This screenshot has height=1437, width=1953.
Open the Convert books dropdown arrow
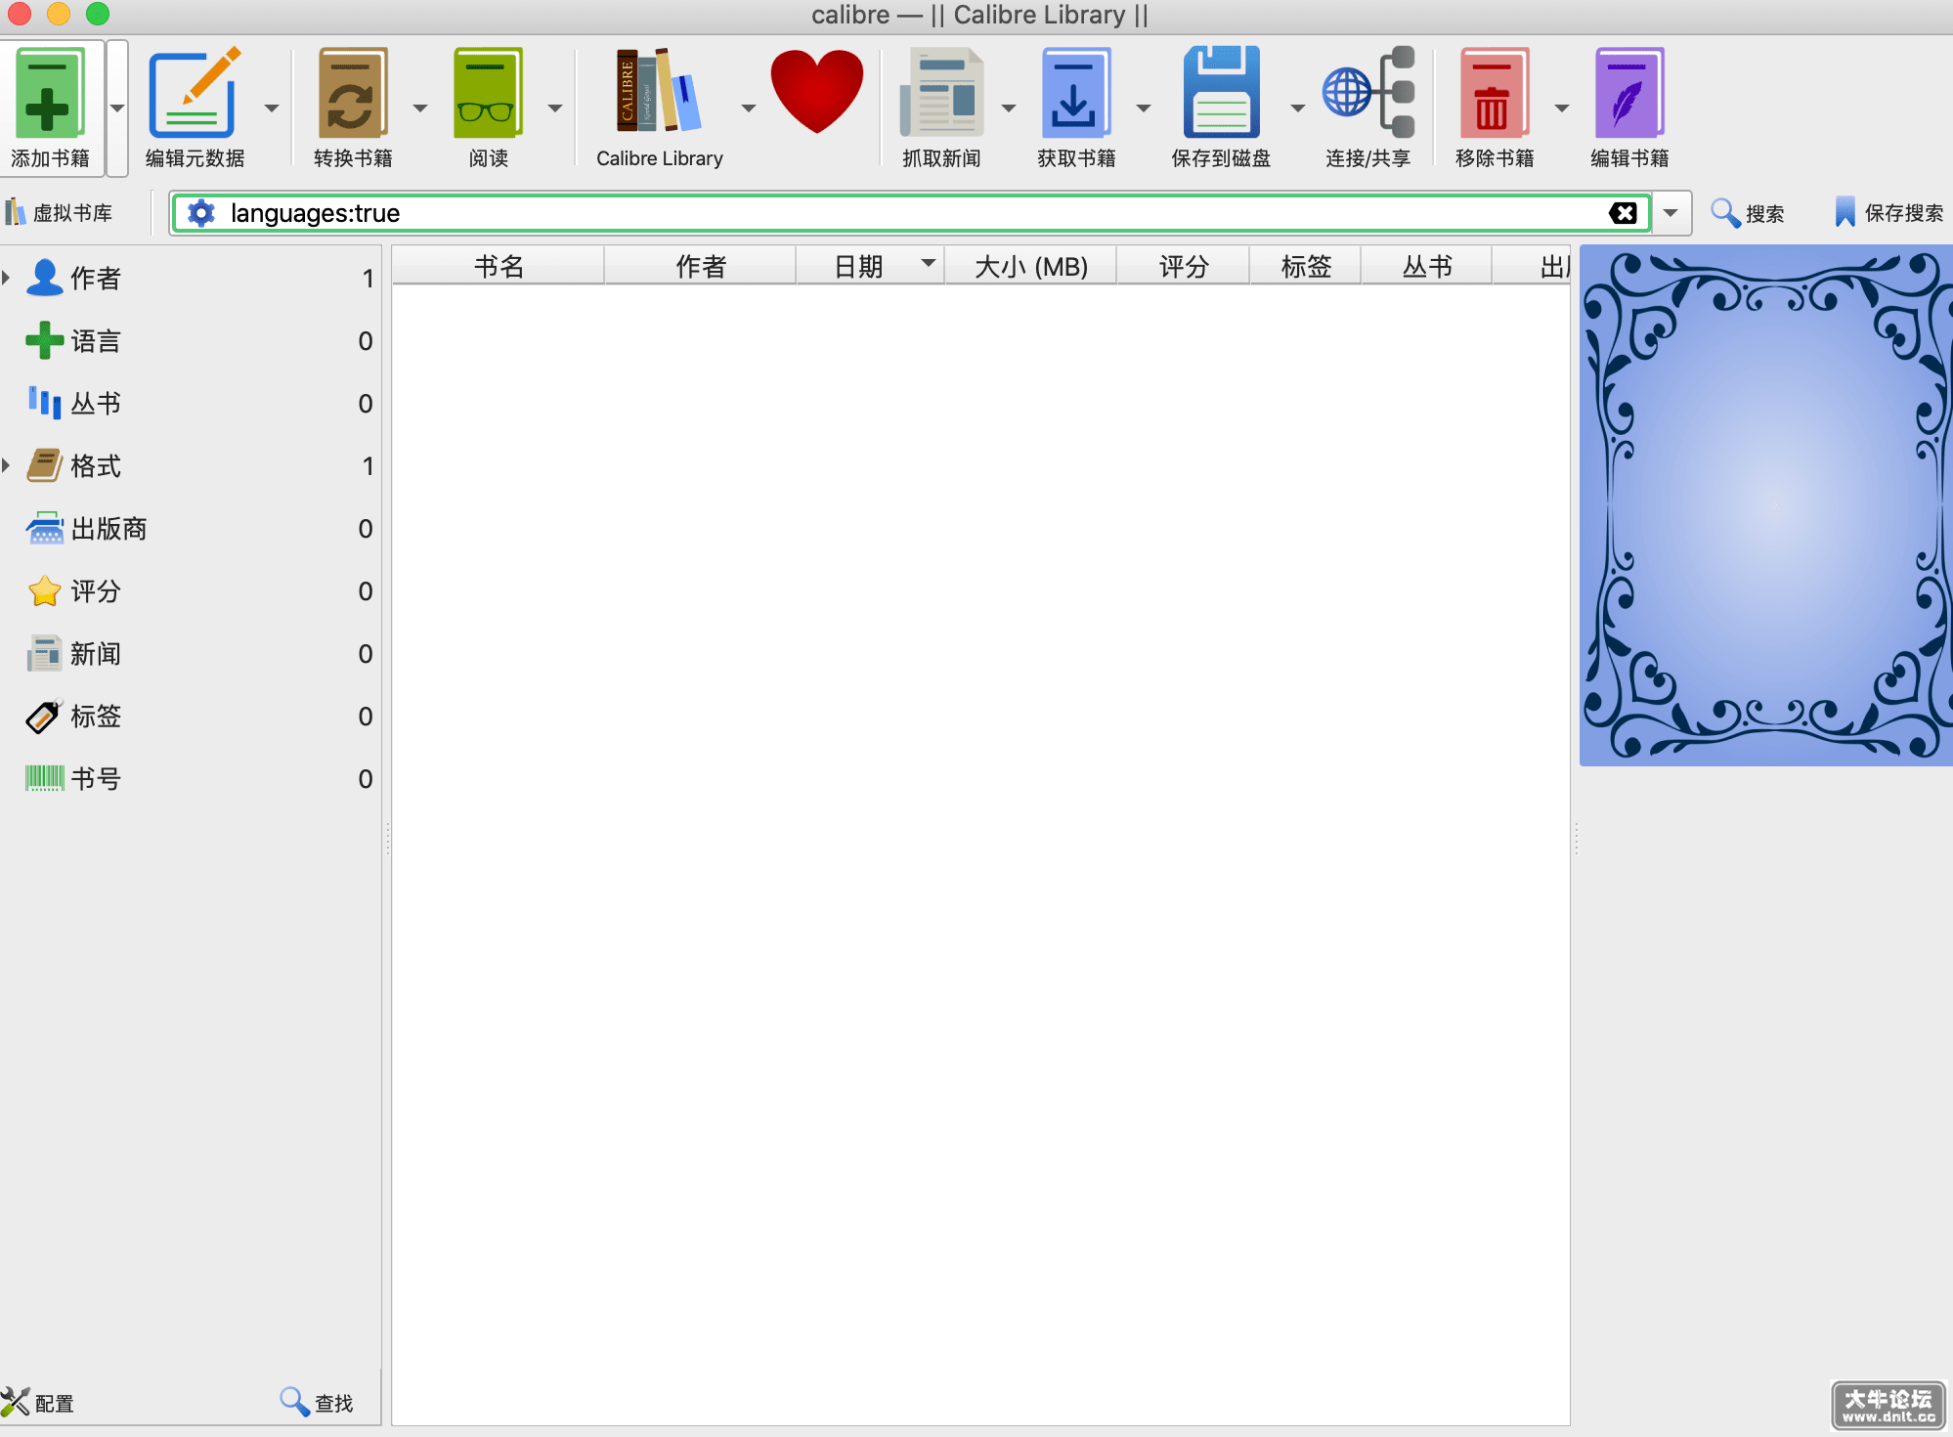click(420, 108)
